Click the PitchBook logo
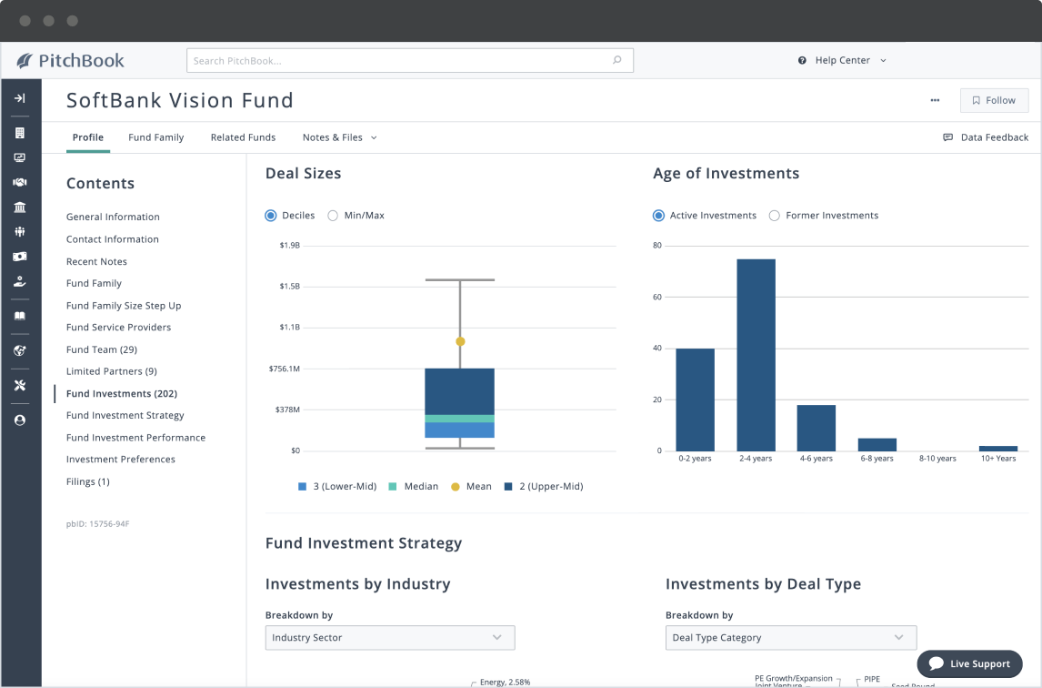 70,61
